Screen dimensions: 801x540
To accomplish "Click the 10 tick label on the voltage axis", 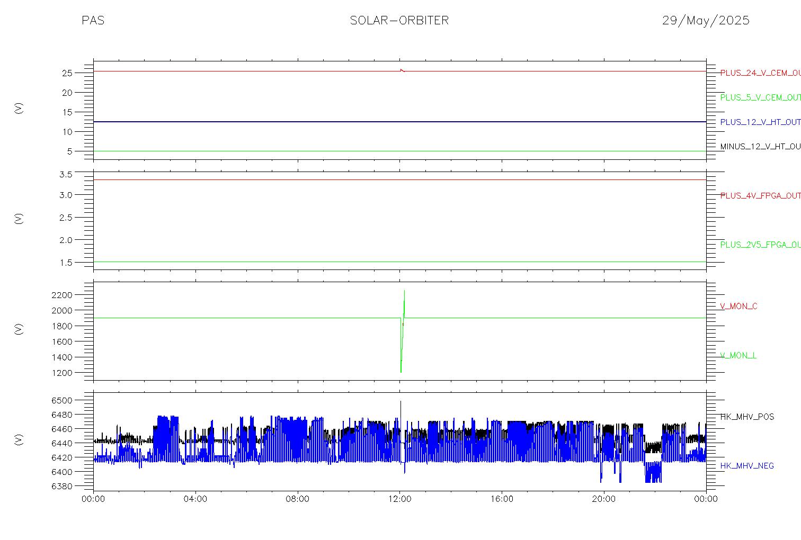I will point(67,132).
